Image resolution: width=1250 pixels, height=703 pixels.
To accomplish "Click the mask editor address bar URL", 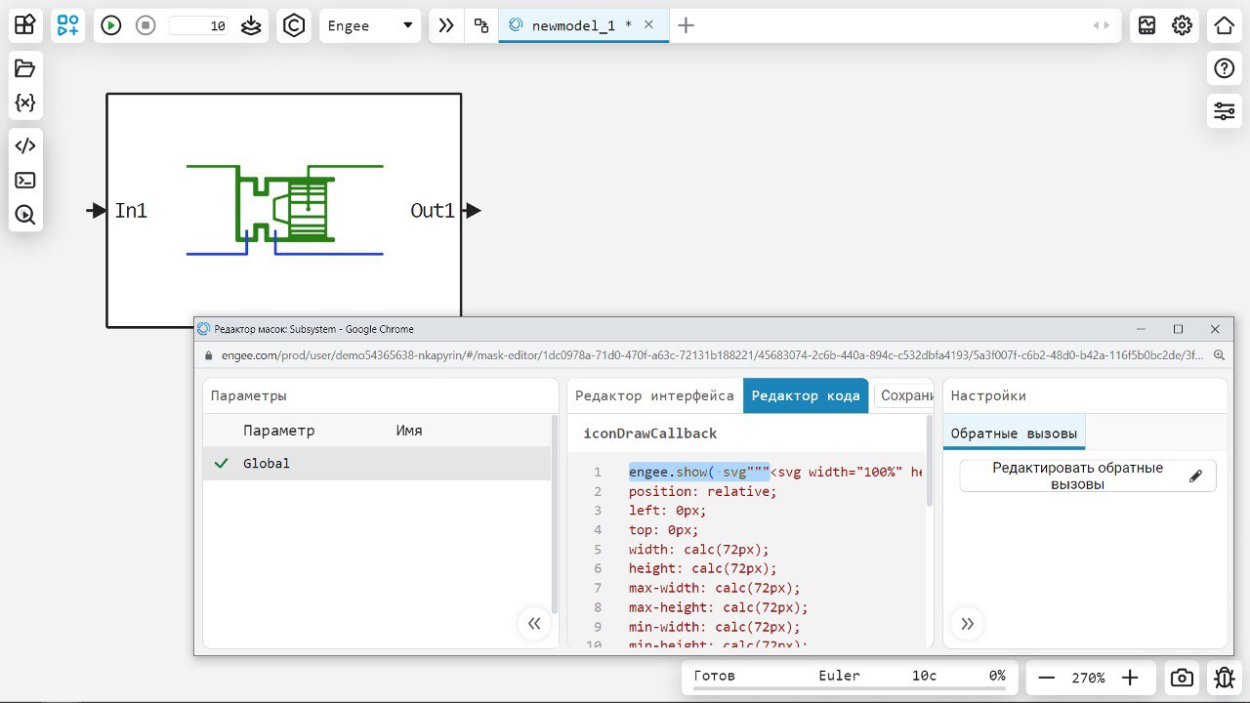I will 711,356.
